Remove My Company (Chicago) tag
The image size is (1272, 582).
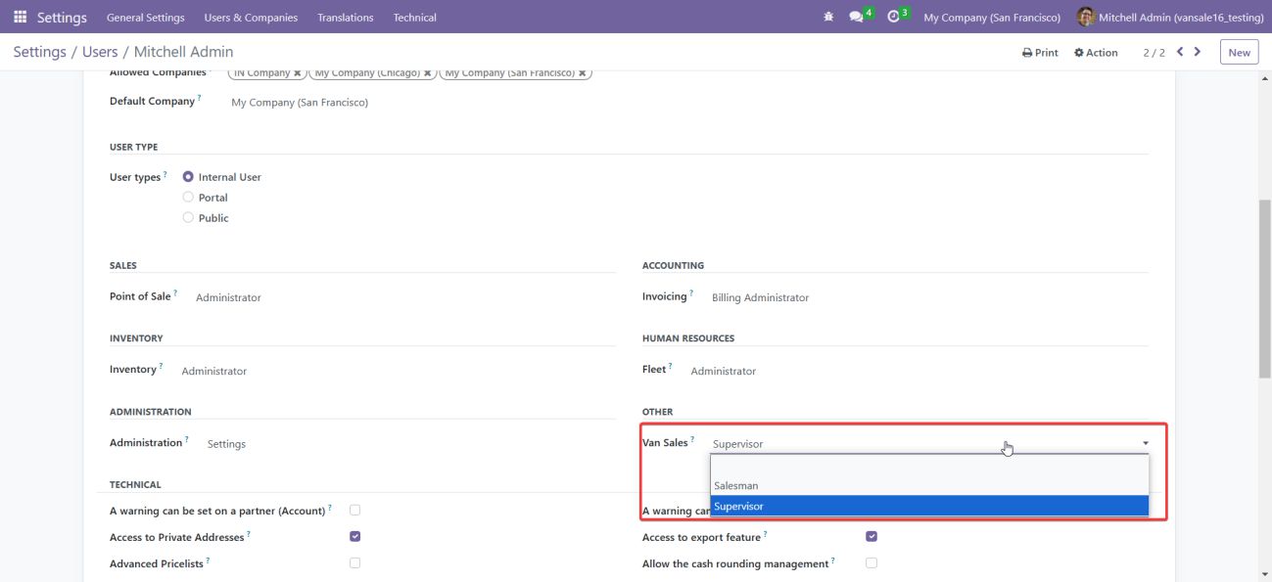tap(427, 73)
